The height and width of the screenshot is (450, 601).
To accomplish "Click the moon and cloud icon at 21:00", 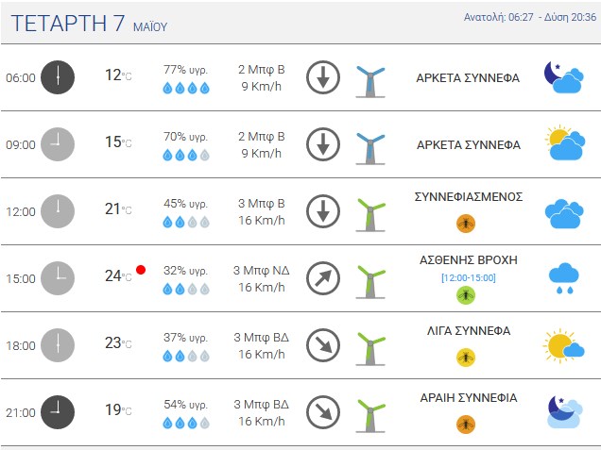I will (x=565, y=412).
